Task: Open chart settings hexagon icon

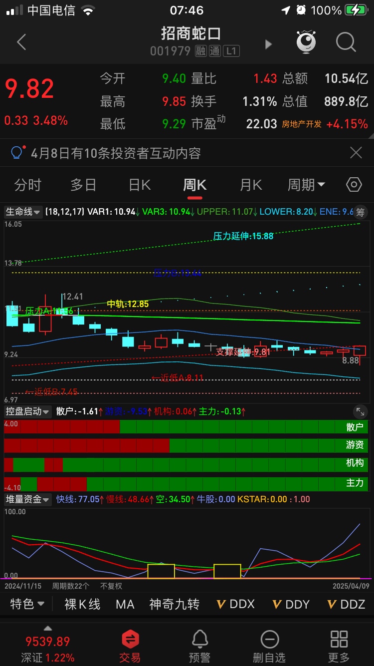Action: [x=354, y=185]
